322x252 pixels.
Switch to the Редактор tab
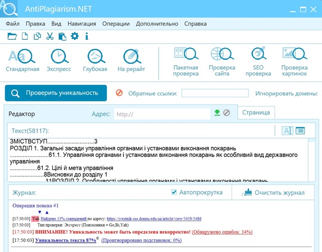(22, 114)
